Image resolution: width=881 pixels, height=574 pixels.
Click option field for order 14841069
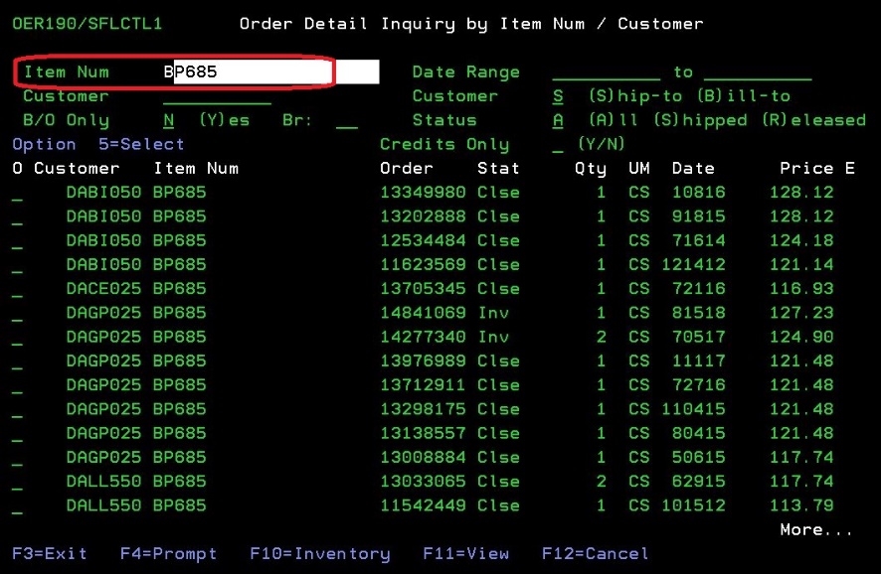[17, 314]
